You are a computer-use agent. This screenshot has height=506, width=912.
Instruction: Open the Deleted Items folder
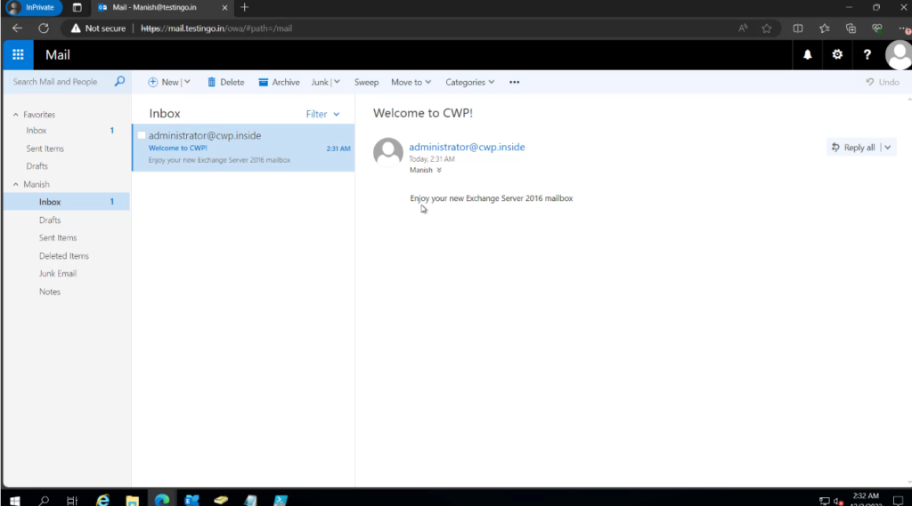pyautogui.click(x=63, y=256)
